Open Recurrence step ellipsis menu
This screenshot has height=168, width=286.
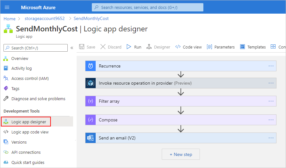[x=271, y=66]
